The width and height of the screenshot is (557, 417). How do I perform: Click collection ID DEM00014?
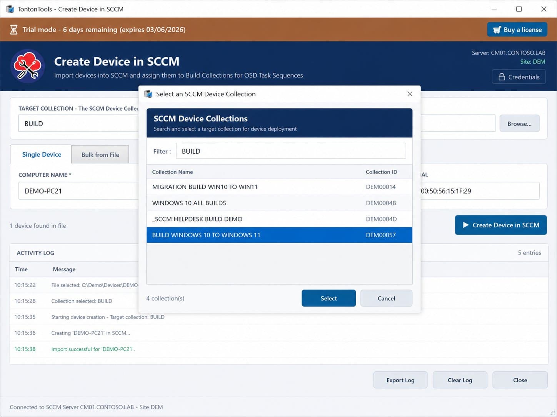pos(380,187)
